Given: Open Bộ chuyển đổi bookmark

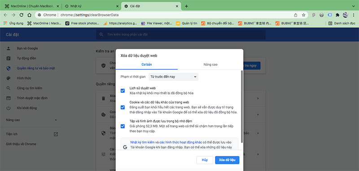Looking at the screenshot, I should point(218,23).
